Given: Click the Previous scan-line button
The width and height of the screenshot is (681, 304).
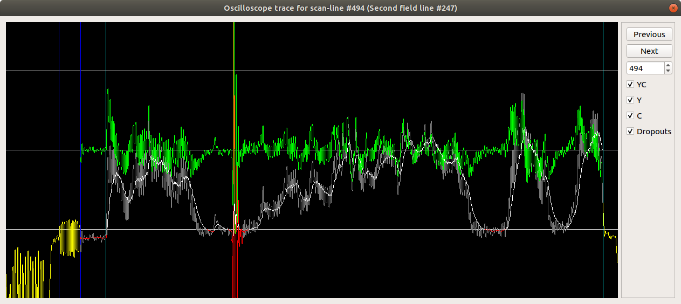Looking at the screenshot, I should [649, 34].
